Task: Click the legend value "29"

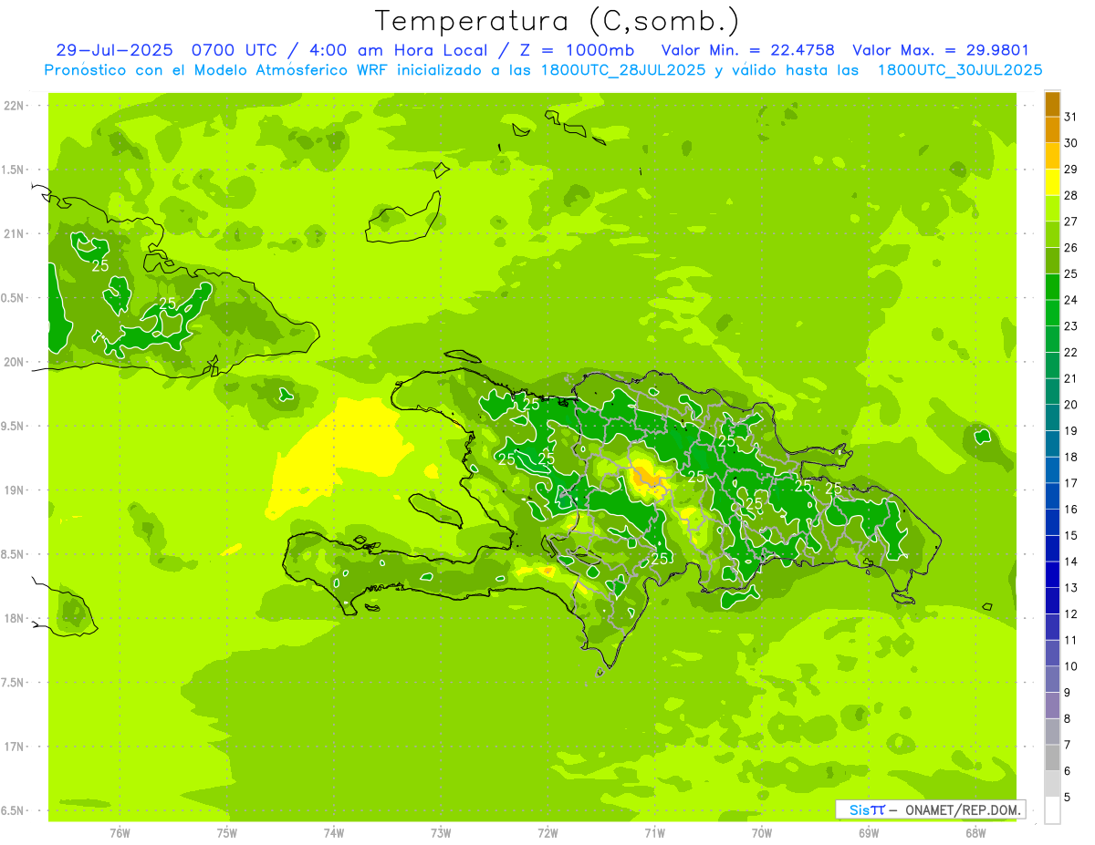Action: pyautogui.click(x=1071, y=169)
